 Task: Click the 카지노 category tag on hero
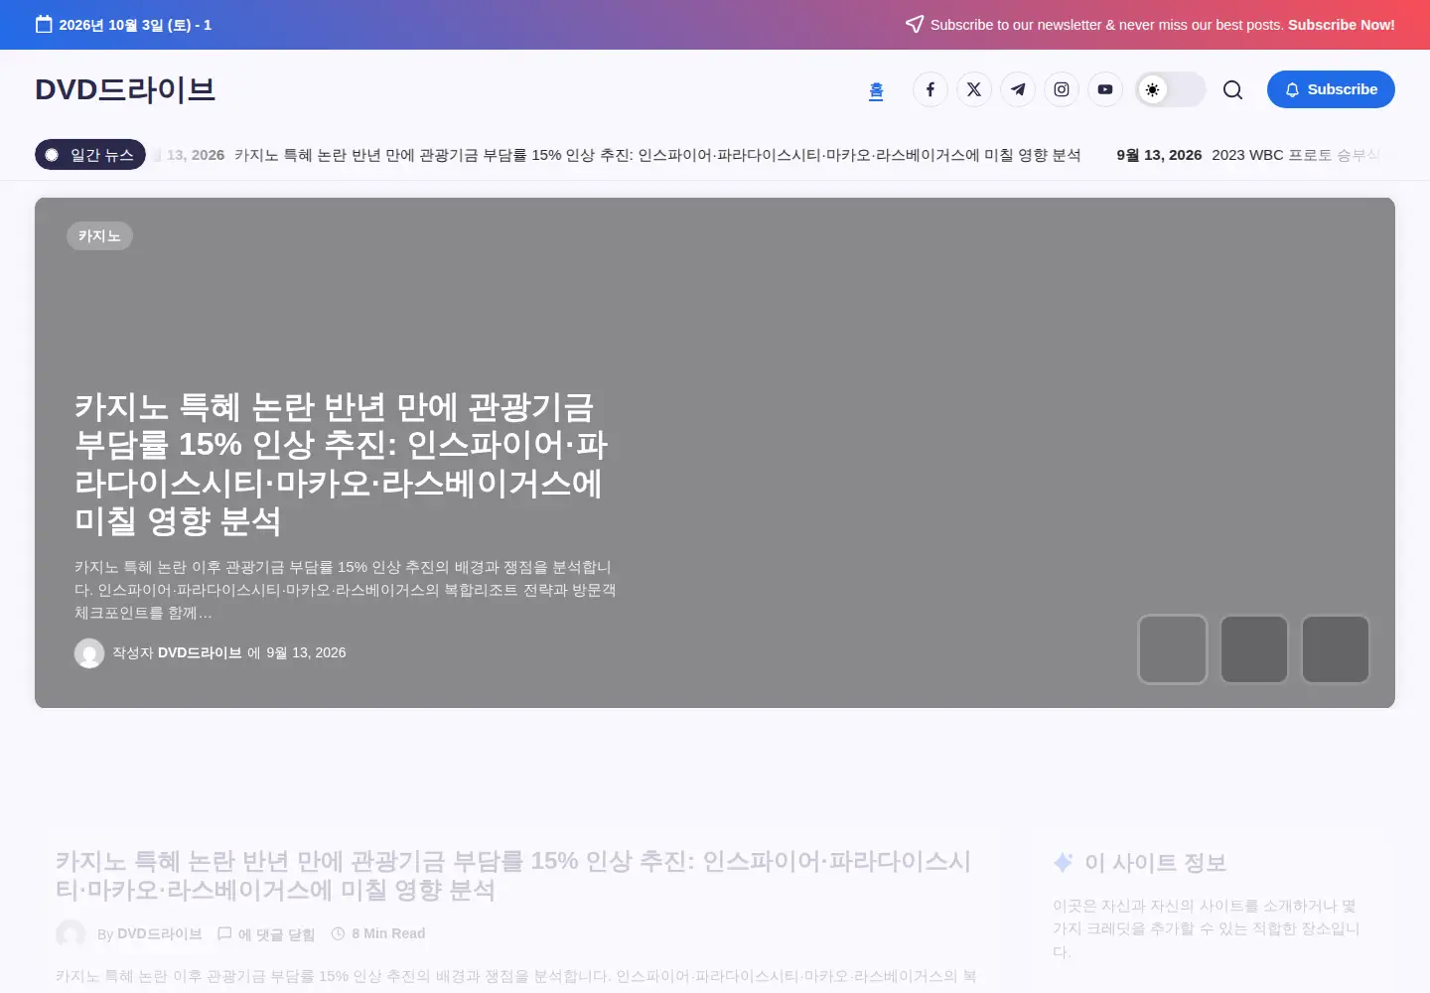click(x=99, y=235)
